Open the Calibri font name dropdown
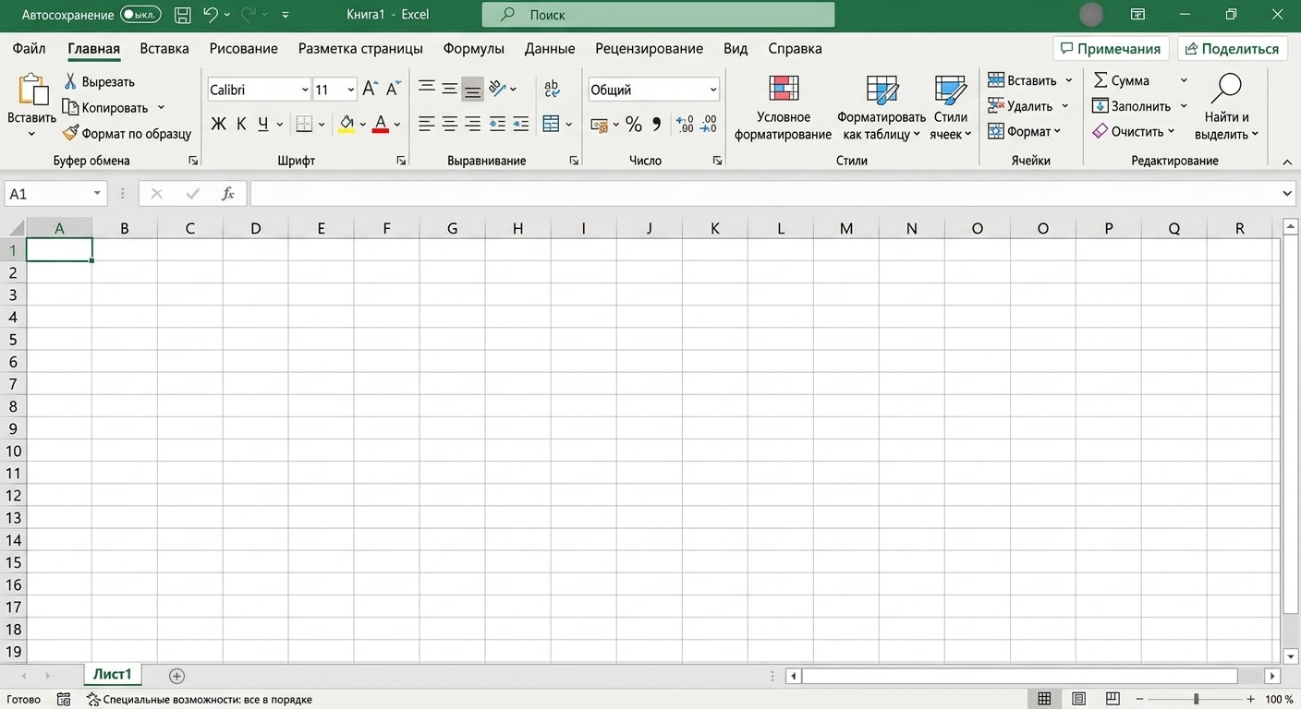Image resolution: width=1301 pixels, height=709 pixels. [305, 90]
